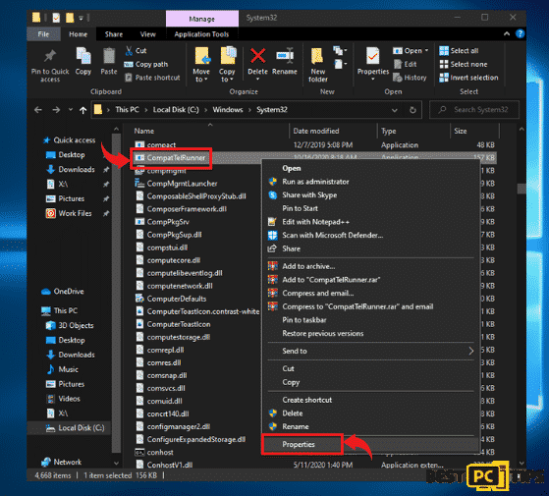Switch to the Home tab
Screen dimensions: 549x496
click(79, 34)
